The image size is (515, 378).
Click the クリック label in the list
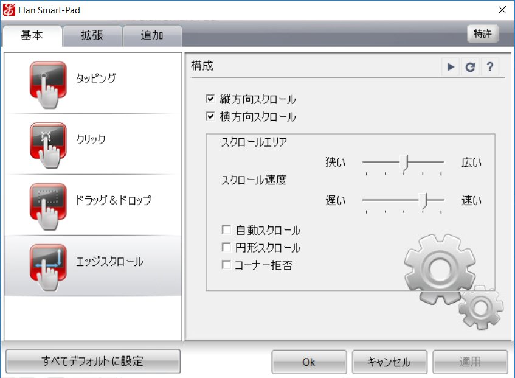(91, 139)
